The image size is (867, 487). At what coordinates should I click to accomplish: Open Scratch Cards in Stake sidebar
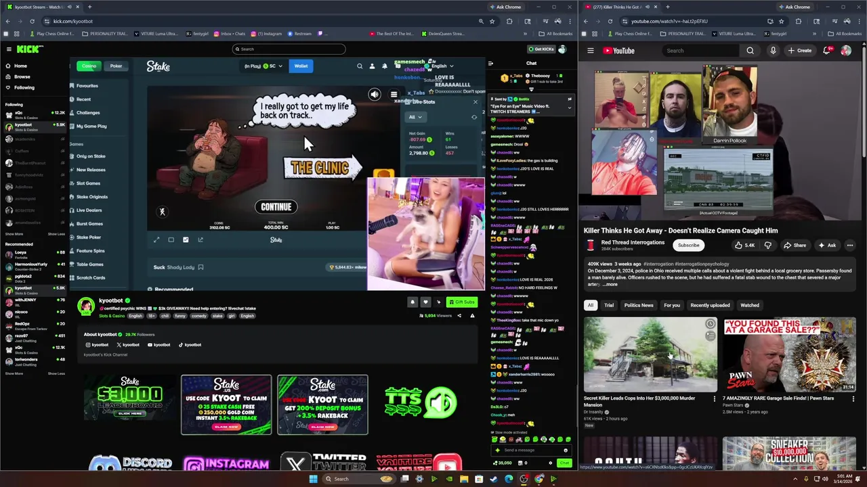point(91,278)
